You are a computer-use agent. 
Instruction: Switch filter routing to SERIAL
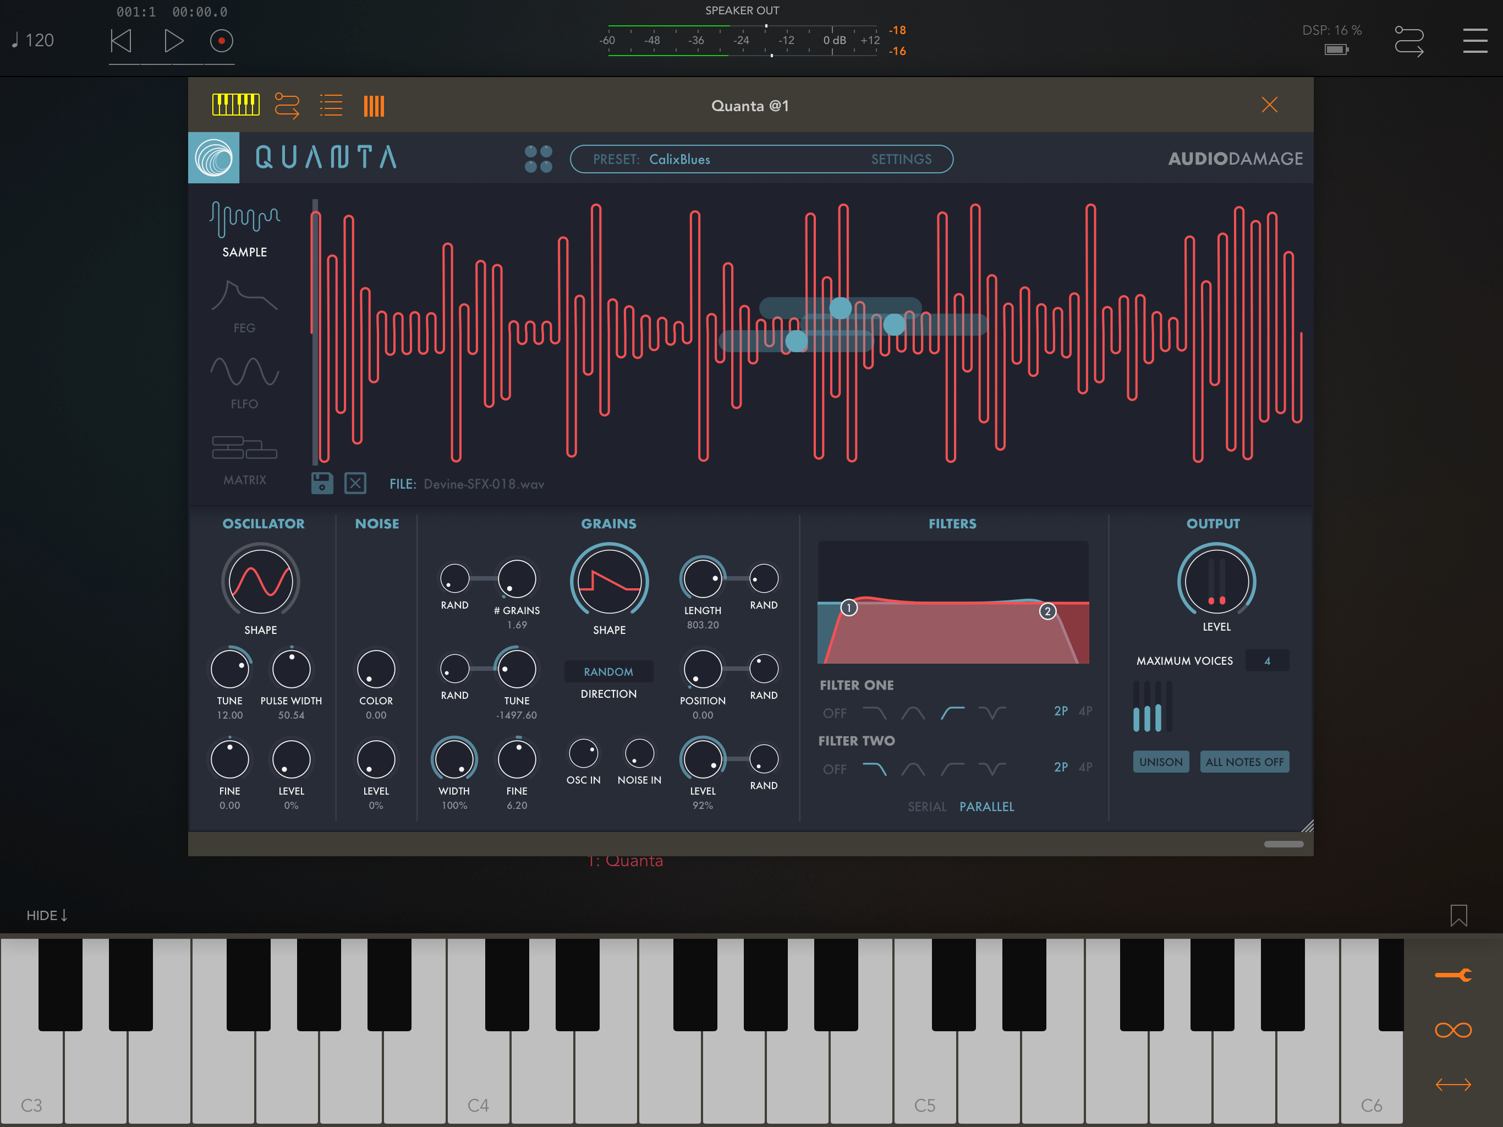click(x=927, y=807)
